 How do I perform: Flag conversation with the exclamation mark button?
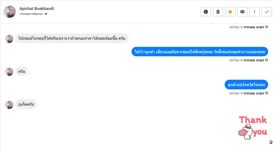coord(254,12)
